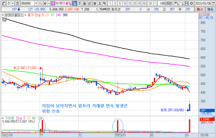216x138 pixels.
Task: Click the purple 증 badge icon
Action: click(x=53, y=3)
